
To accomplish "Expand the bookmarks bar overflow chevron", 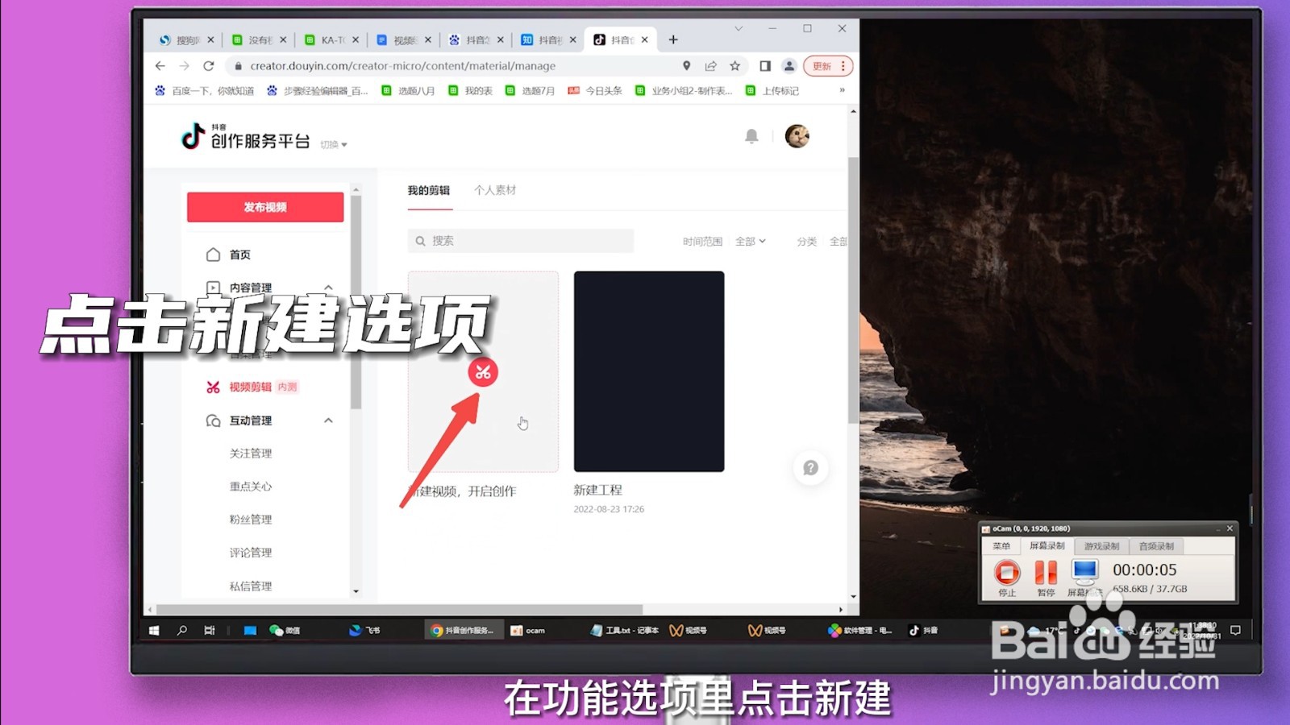I will tap(842, 90).
